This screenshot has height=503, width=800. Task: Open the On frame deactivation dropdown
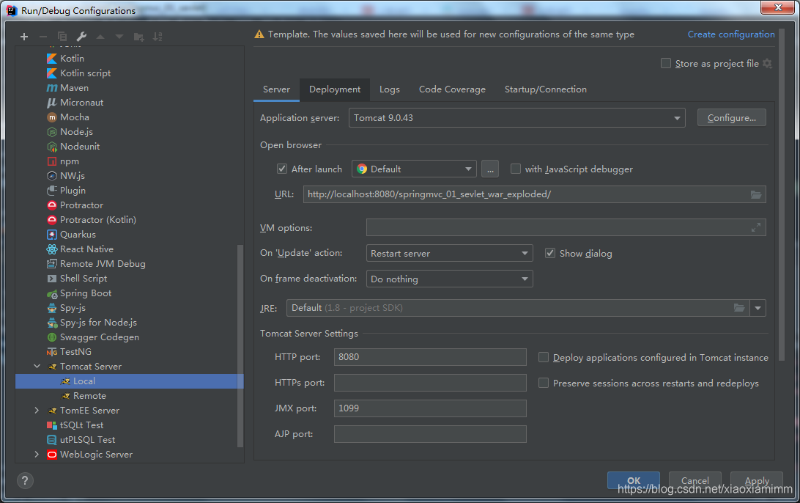click(450, 279)
